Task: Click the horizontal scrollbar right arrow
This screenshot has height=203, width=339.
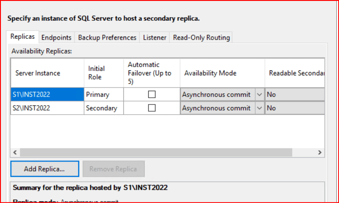Action: [x=320, y=152]
